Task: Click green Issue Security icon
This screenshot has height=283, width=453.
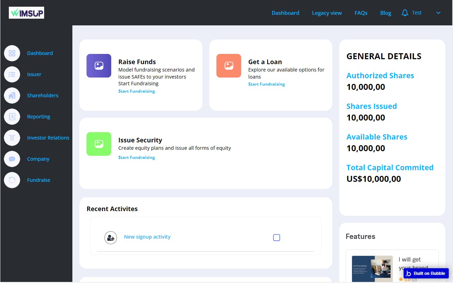Action: [99, 144]
